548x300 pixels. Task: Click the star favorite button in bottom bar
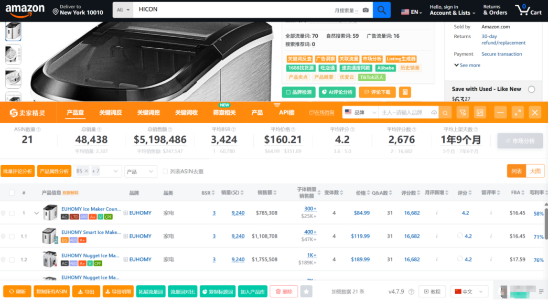(x=306, y=291)
